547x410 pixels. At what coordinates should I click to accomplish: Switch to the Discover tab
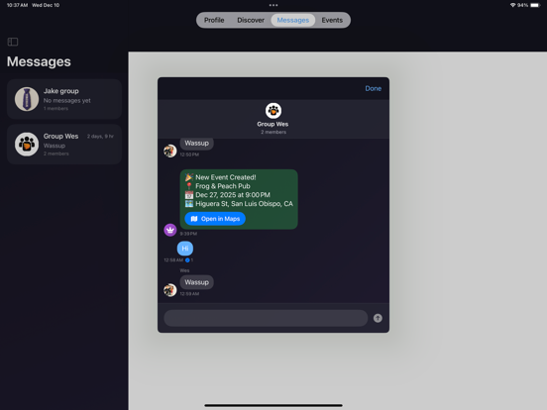(251, 20)
